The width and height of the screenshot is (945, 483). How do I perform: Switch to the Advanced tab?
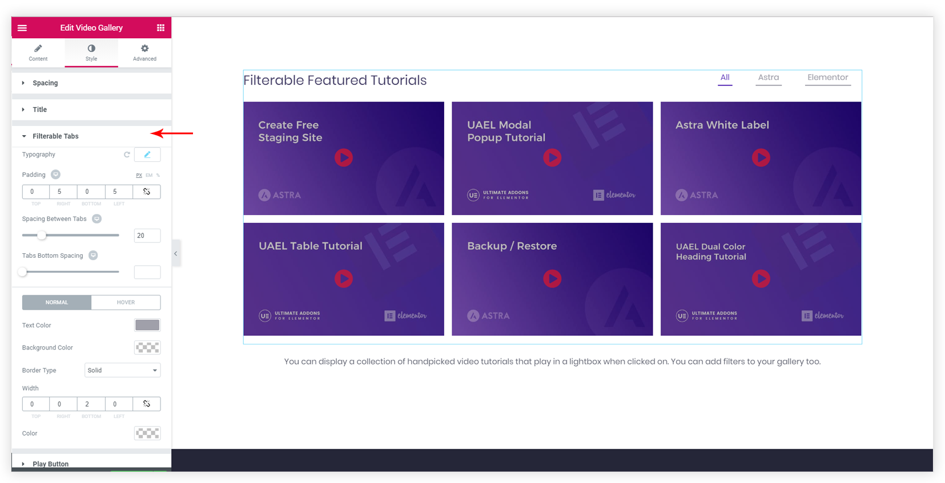pos(144,53)
